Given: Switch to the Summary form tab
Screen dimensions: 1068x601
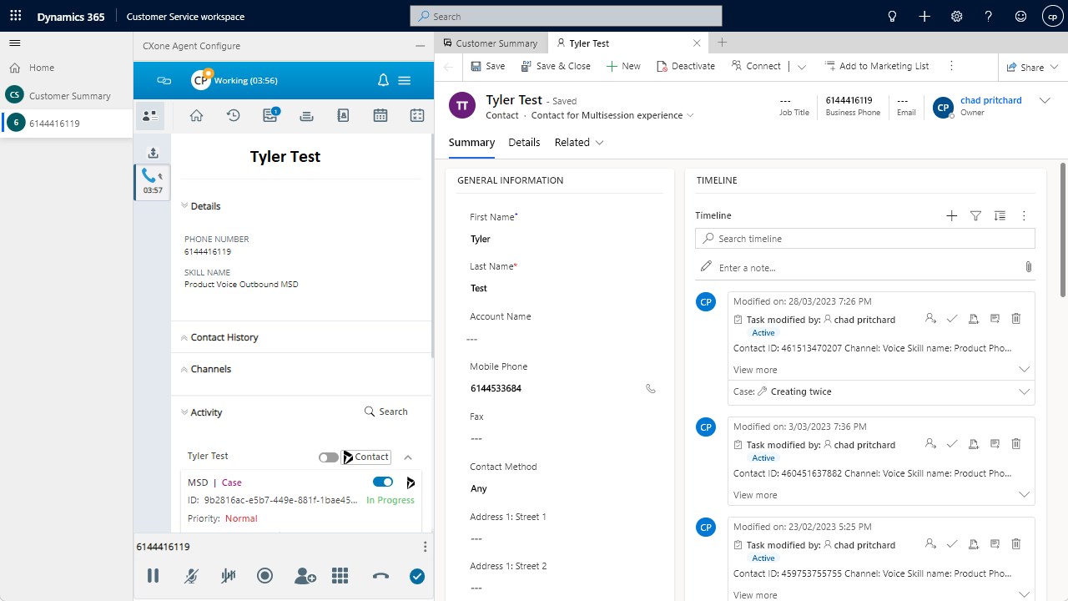Looking at the screenshot, I should coord(471,143).
